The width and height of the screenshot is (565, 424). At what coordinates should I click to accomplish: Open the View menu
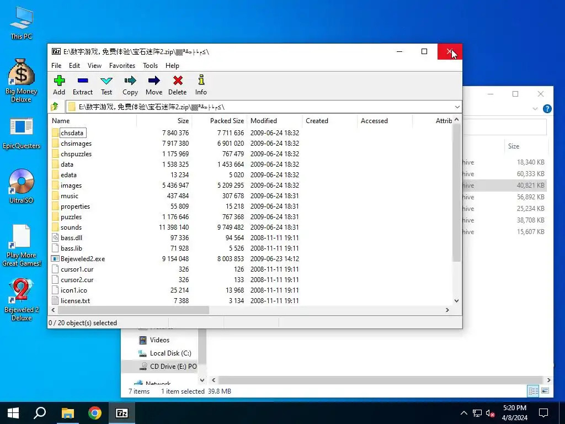pyautogui.click(x=94, y=66)
